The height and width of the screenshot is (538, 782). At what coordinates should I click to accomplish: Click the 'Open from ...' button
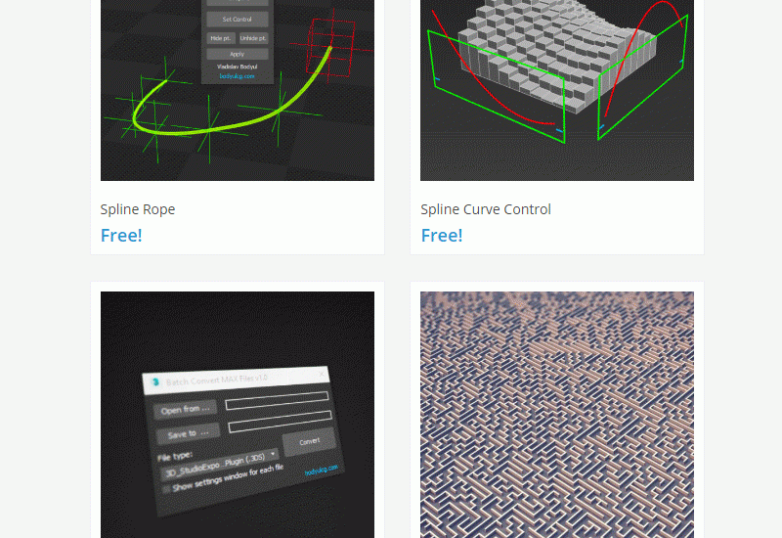[x=185, y=409]
